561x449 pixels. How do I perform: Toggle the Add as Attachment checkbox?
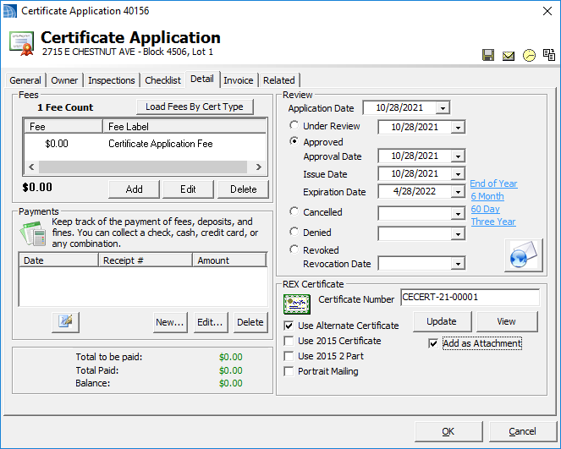[433, 343]
